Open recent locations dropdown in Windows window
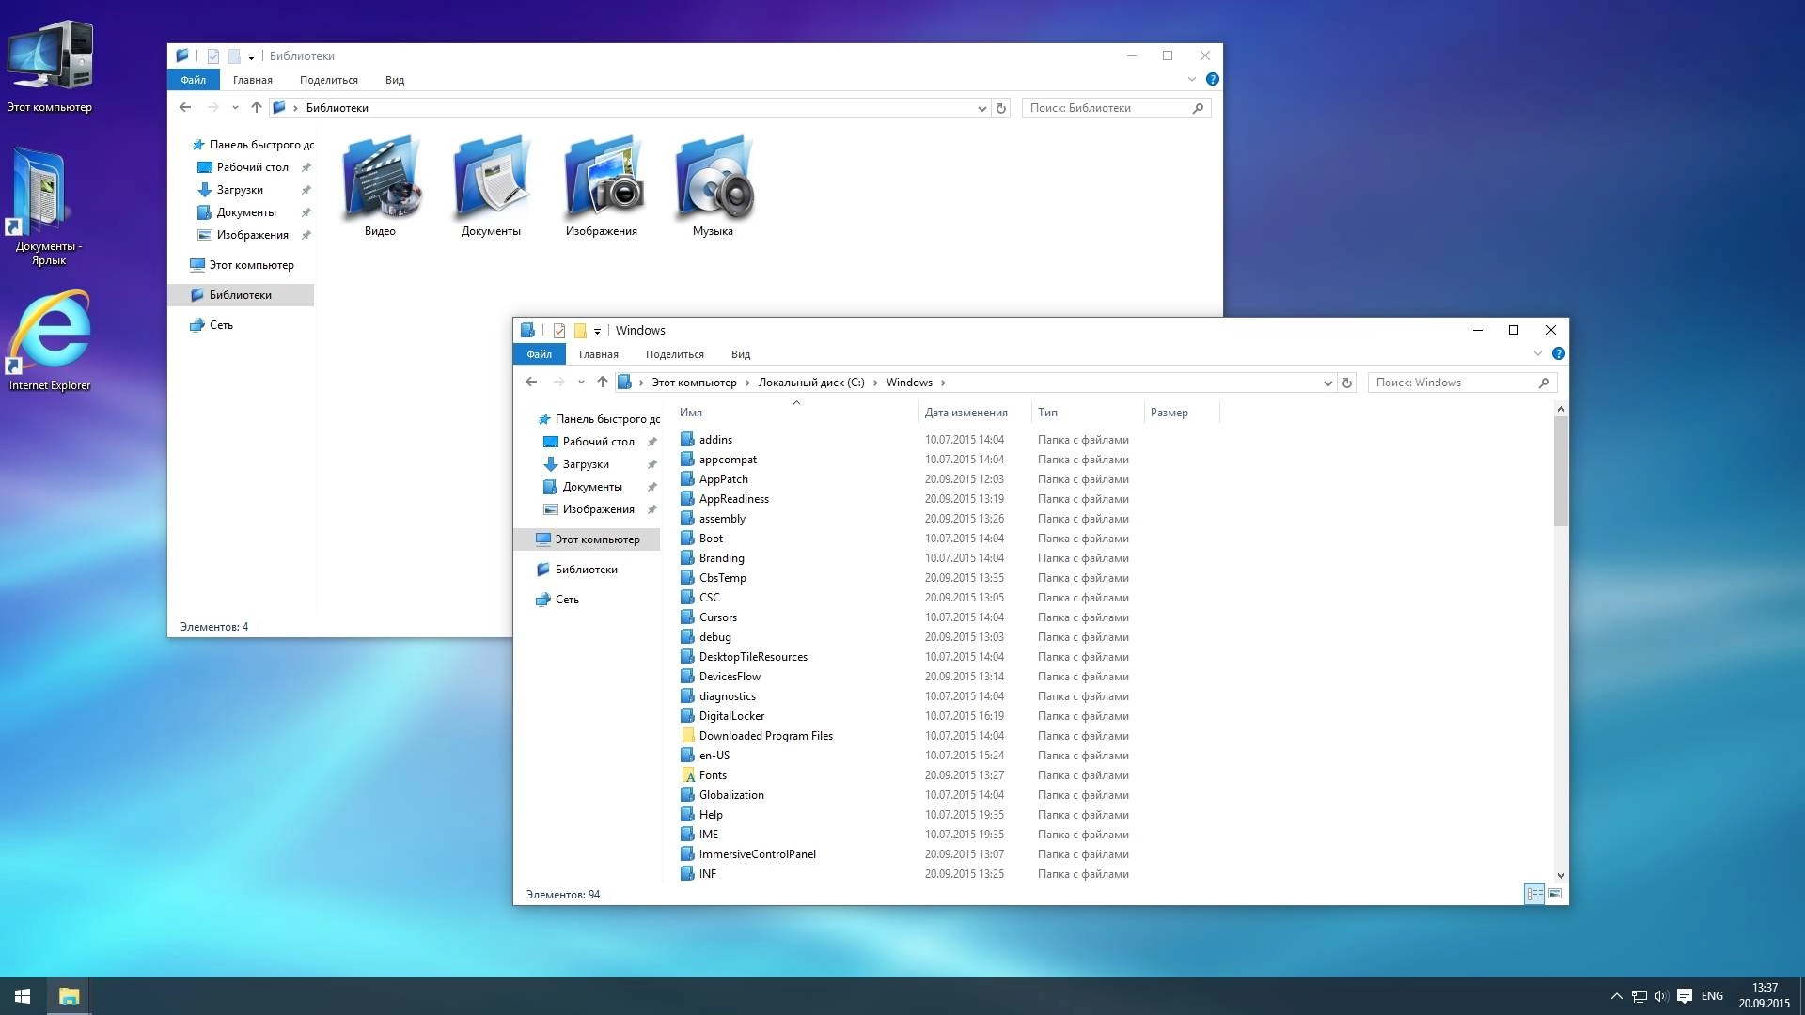This screenshot has width=1805, height=1015. pyautogui.click(x=581, y=383)
